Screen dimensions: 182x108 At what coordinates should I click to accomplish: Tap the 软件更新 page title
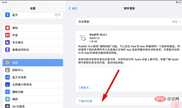point(129,8)
